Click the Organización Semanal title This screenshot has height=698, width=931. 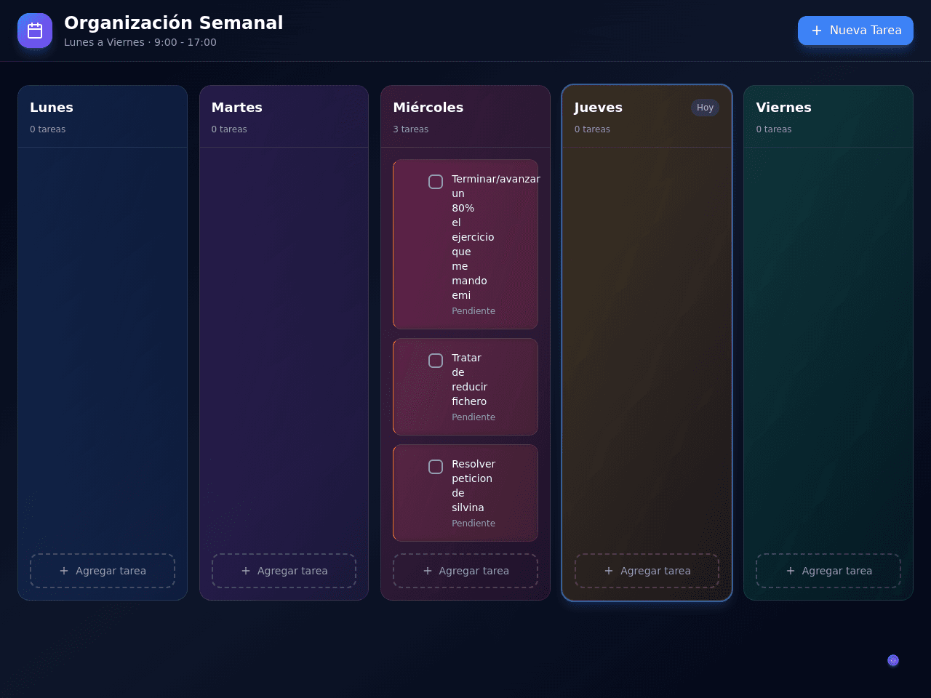click(174, 23)
